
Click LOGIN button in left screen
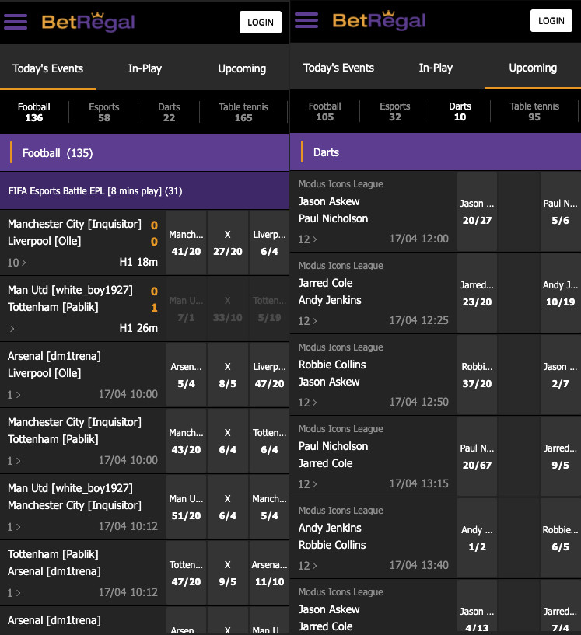pyautogui.click(x=261, y=23)
